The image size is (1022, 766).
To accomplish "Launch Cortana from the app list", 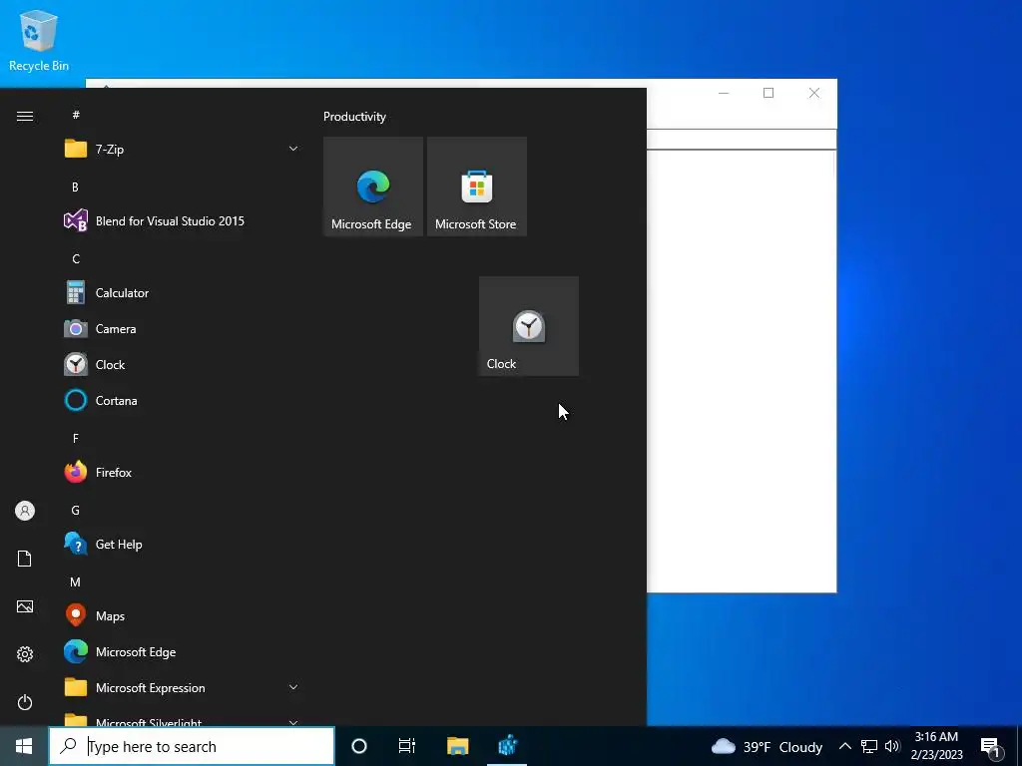I will pos(181,401).
